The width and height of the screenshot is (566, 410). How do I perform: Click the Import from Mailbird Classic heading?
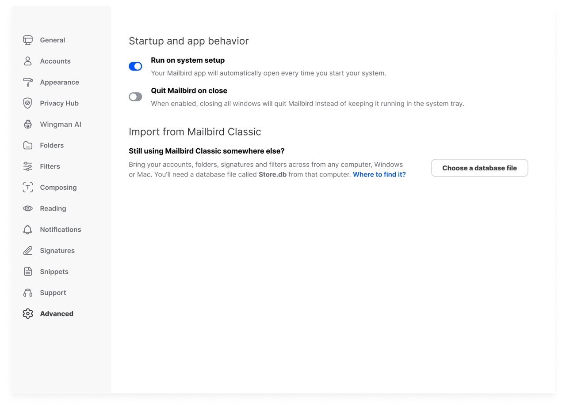tap(195, 132)
